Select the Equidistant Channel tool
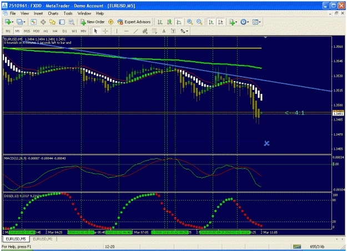Image resolution: width=347 pixels, height=251 pixels. [x=145, y=31]
